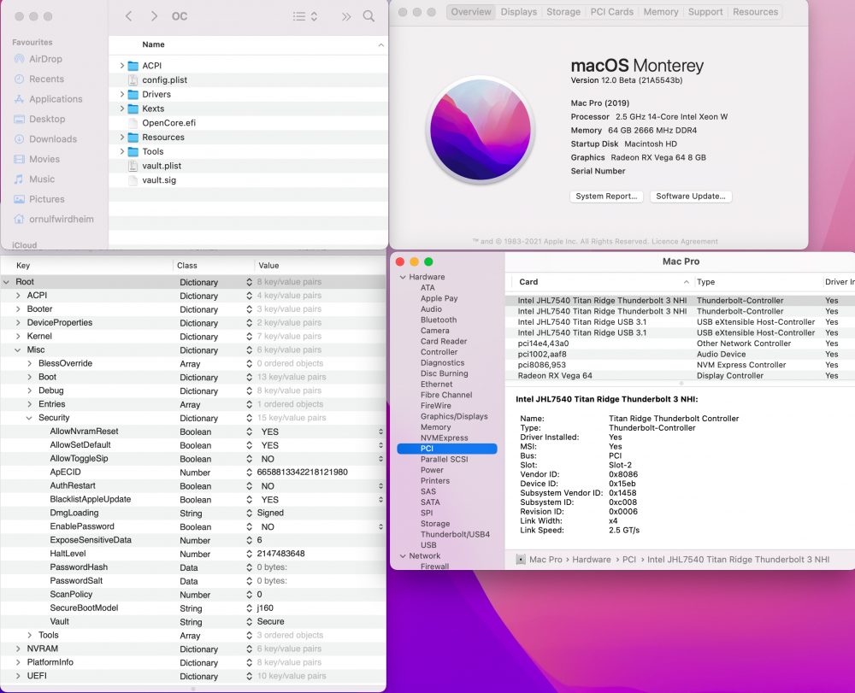
Task: Switch to the Resources tab
Action: tap(755, 12)
